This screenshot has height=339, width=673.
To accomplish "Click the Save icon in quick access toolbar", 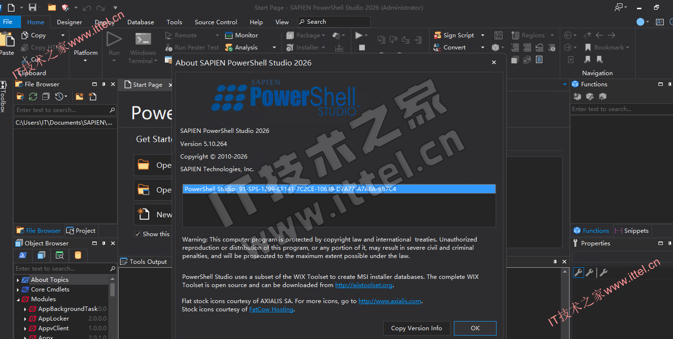I will point(33,7).
